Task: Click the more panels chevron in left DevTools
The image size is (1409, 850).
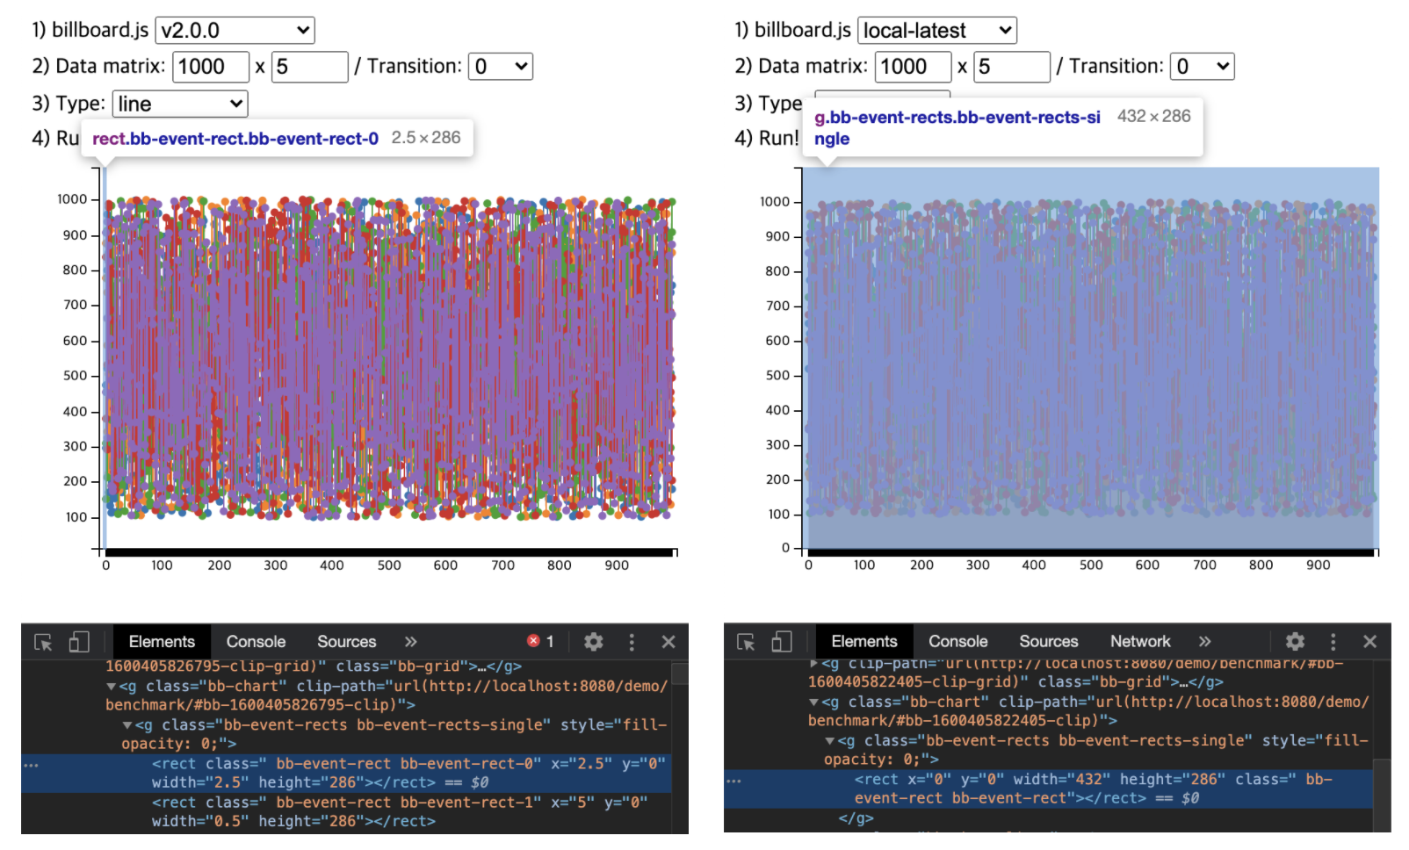Action: point(410,642)
